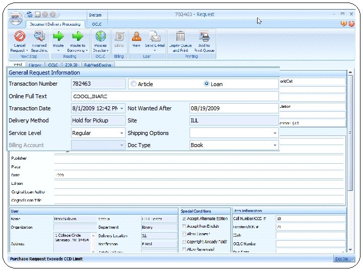This screenshot has height=272, width=363.
Task: Open the System ribbon tab
Action: pyautogui.click(x=95, y=15)
